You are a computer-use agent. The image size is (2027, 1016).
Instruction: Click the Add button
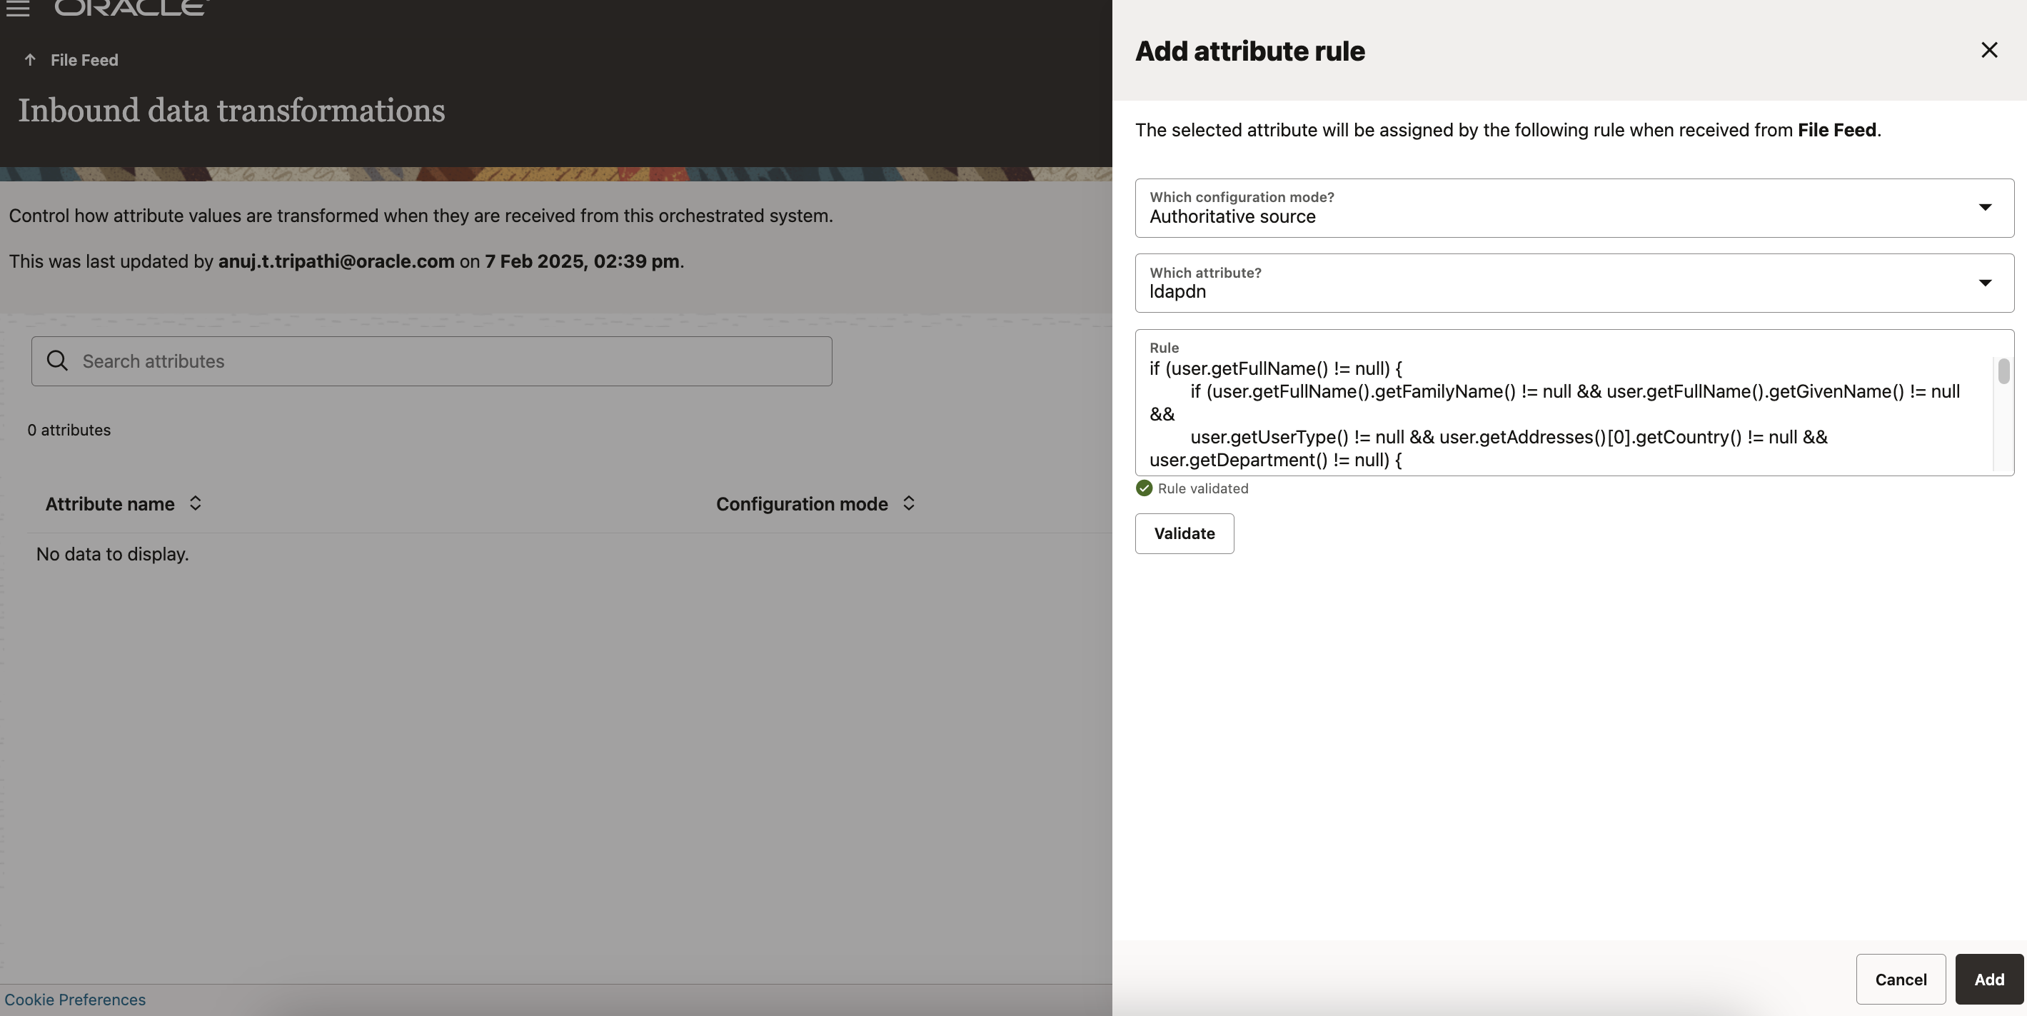[x=1988, y=979]
